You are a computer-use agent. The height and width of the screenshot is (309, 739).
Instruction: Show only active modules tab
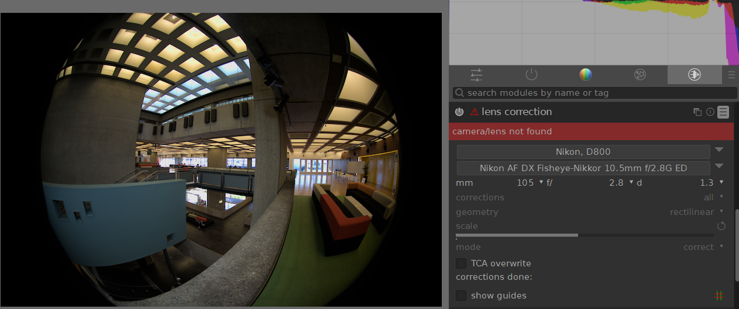click(531, 75)
